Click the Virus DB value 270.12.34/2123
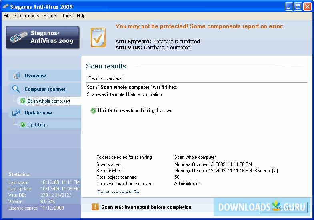The height and width of the screenshot is (220, 314). click(56, 195)
